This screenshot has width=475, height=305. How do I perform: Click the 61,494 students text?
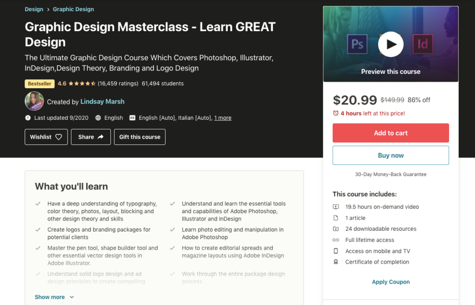tap(163, 84)
